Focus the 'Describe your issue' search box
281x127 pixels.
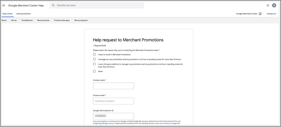pyautogui.click(x=97, y=5)
